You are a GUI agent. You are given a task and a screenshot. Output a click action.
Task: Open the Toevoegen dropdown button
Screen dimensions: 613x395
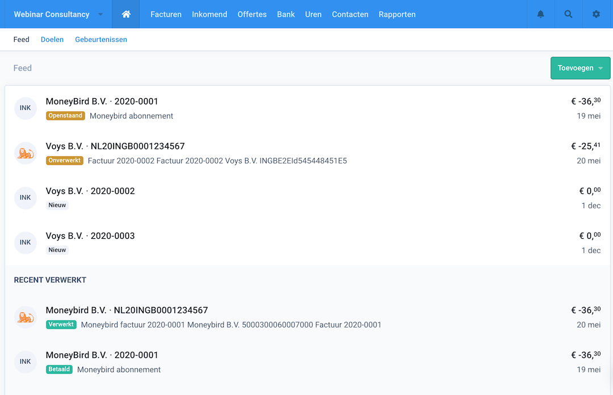tap(580, 68)
